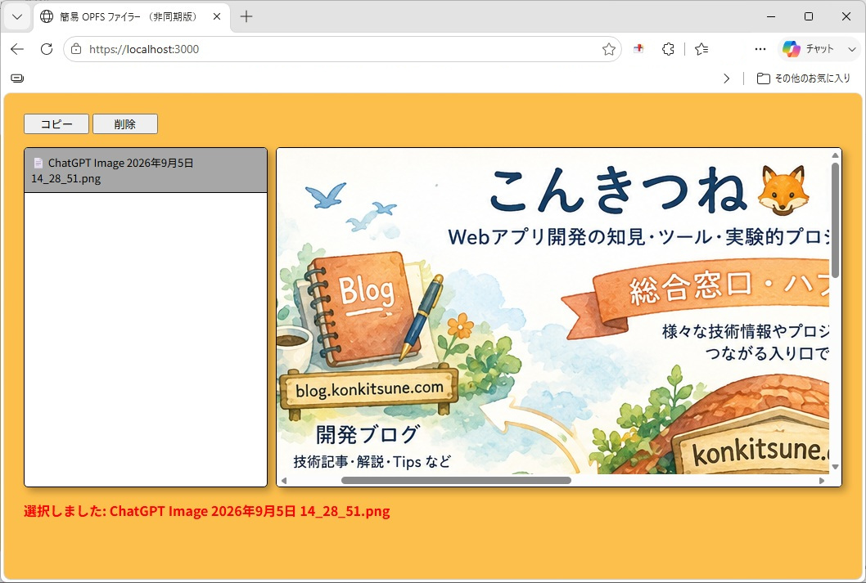Image resolution: width=866 pixels, height=583 pixels.
Task: Open the tab search dropdown arrow
Action: click(x=17, y=16)
